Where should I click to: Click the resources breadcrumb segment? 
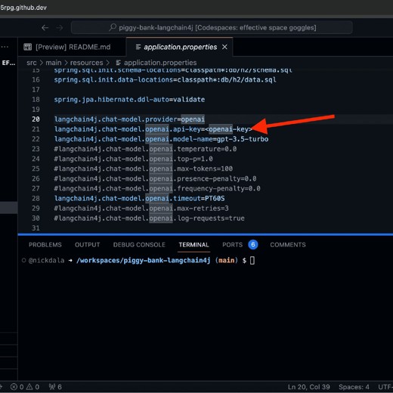click(x=86, y=63)
